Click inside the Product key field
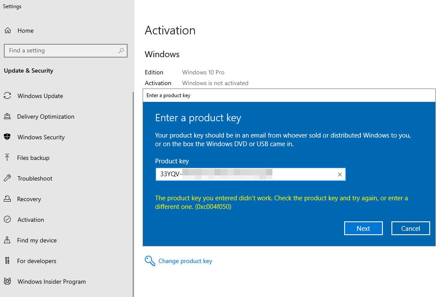Screen dimensions: 440x297 point(251,175)
